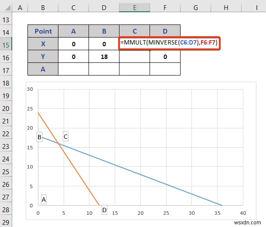The width and height of the screenshot is (266, 227).
Task: Select empty row 17 cell under point A
Action: (x=73, y=69)
